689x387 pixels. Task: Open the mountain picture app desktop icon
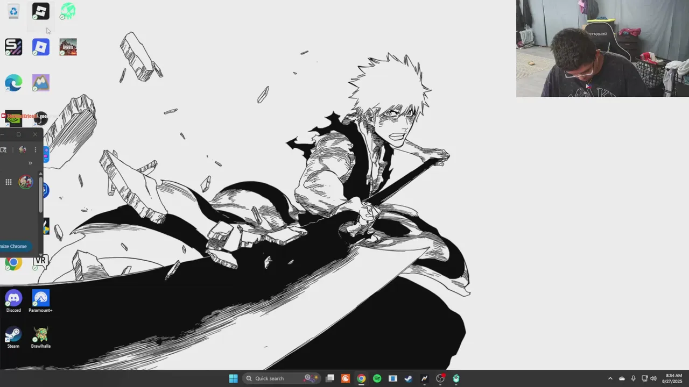(41, 83)
